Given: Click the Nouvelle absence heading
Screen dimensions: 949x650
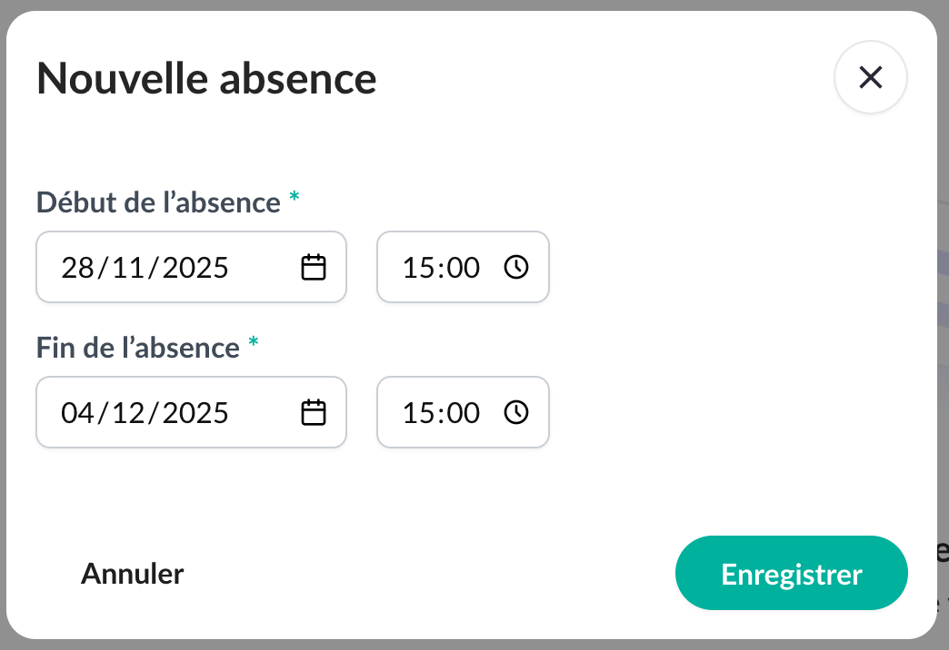Looking at the screenshot, I should click(x=206, y=79).
